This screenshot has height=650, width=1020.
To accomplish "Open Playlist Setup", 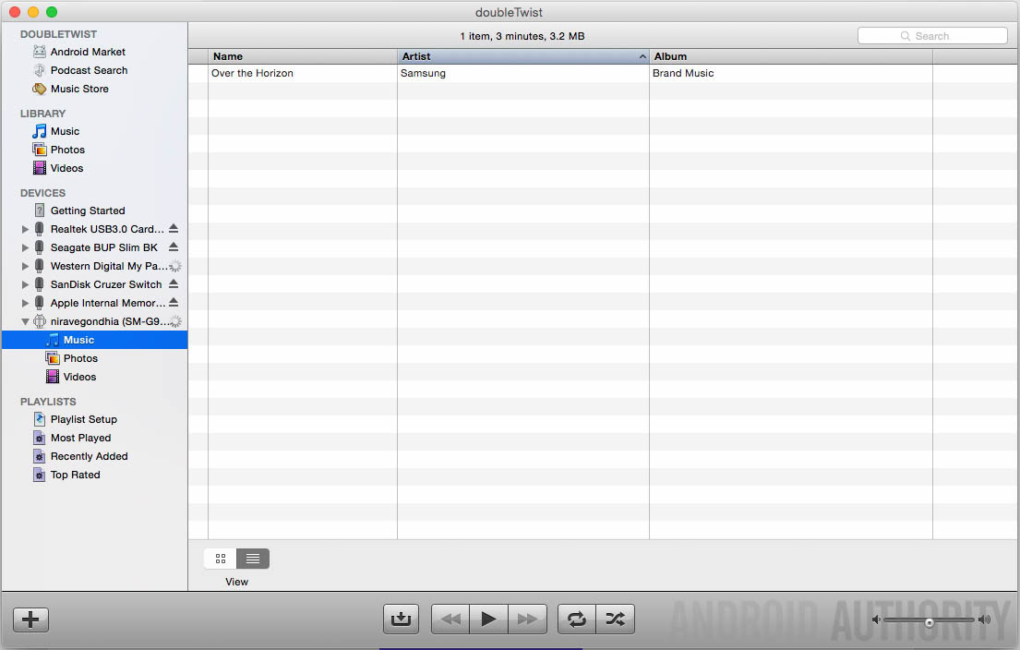I will (x=84, y=420).
